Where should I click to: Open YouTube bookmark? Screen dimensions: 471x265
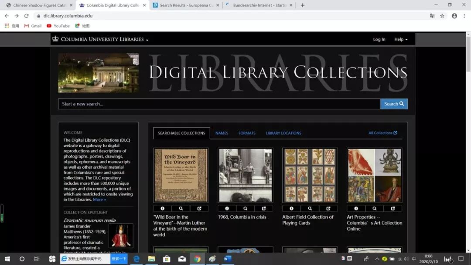pyautogui.click(x=58, y=26)
